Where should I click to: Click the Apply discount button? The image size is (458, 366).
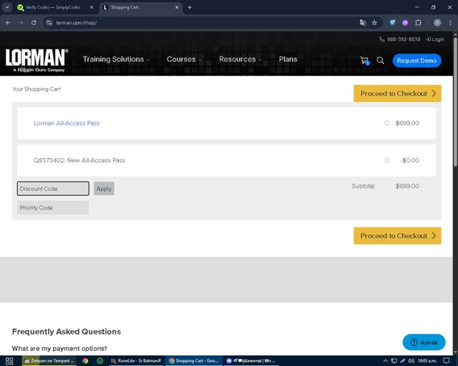(104, 189)
